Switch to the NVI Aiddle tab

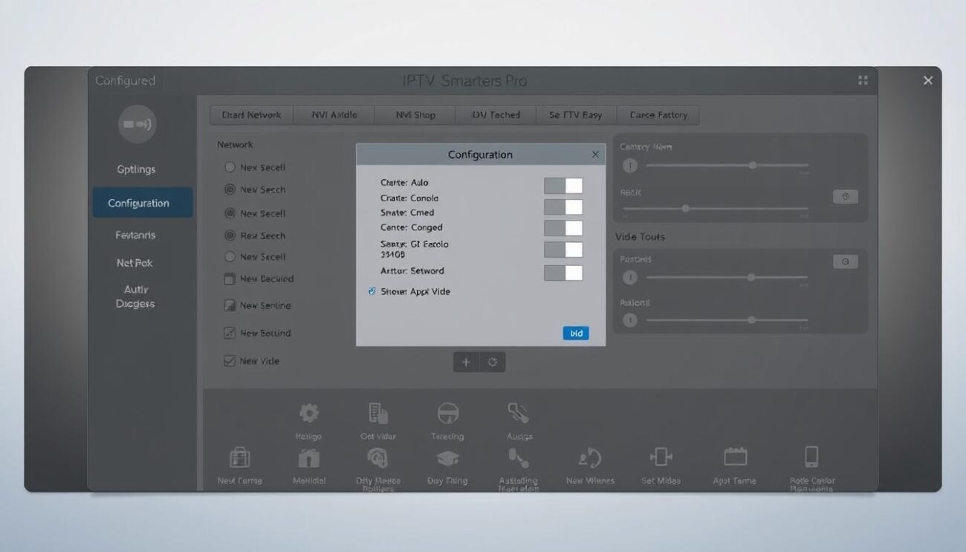(334, 115)
